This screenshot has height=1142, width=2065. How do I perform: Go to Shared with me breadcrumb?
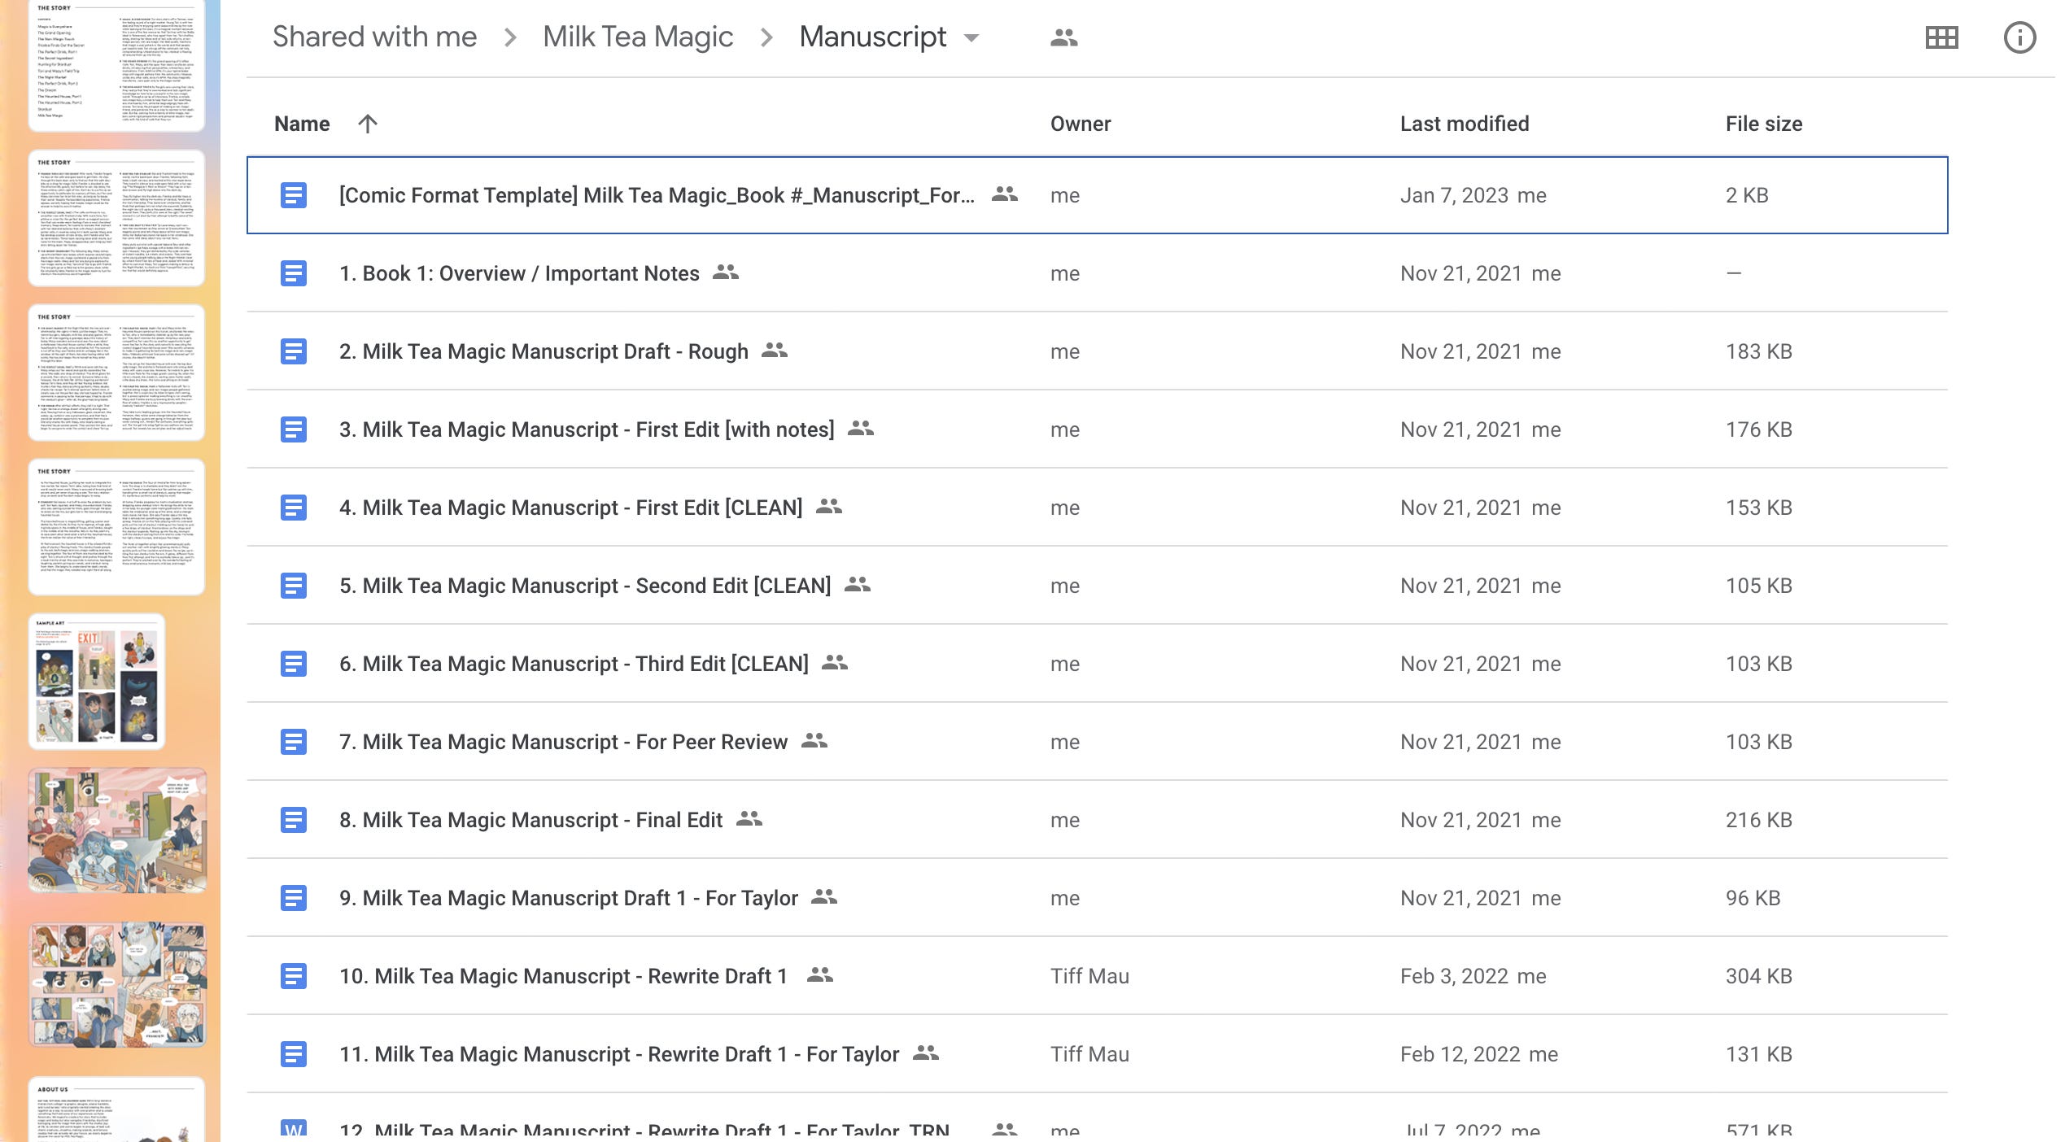click(x=374, y=37)
